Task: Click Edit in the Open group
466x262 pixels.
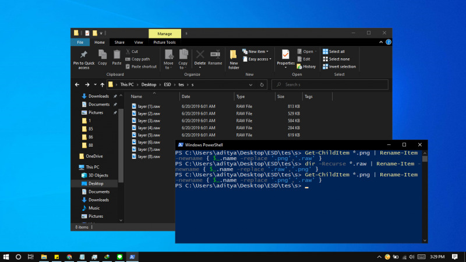Action: pos(303,59)
